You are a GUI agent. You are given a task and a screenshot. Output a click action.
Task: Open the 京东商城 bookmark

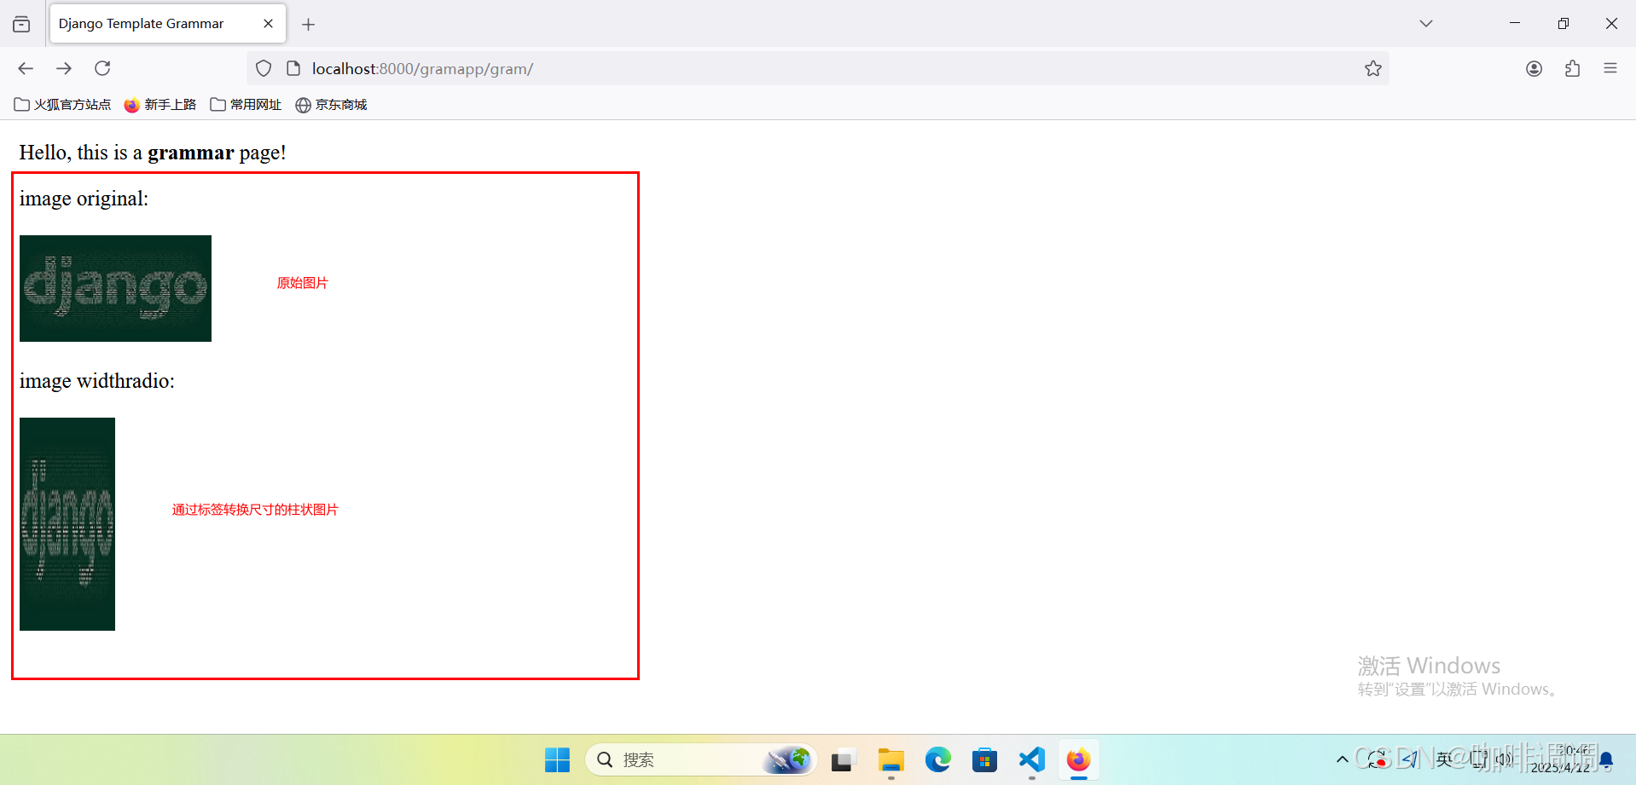[x=331, y=104]
